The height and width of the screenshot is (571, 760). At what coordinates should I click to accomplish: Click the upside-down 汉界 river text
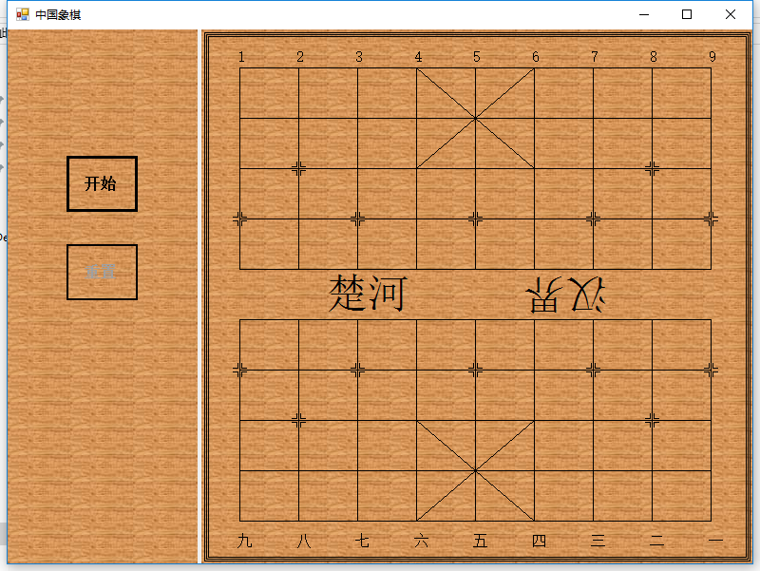[565, 295]
